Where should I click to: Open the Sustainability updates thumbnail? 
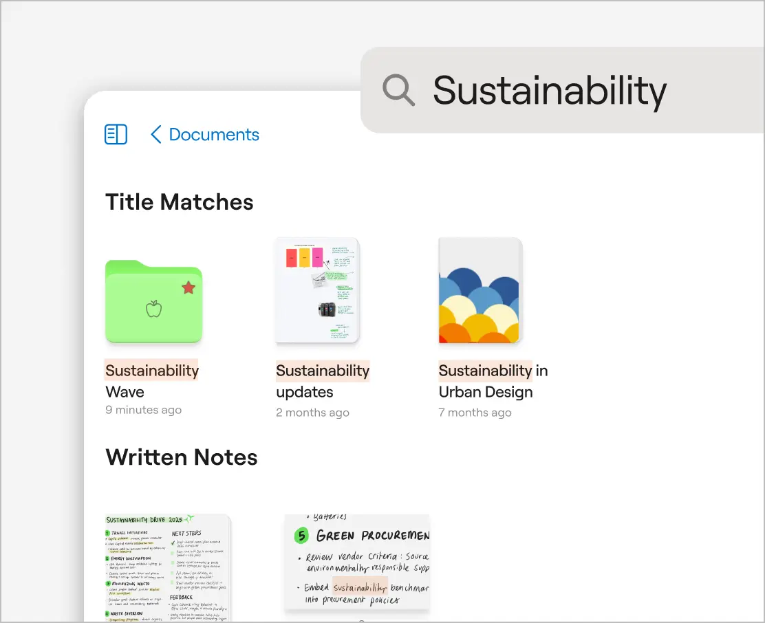tap(317, 291)
